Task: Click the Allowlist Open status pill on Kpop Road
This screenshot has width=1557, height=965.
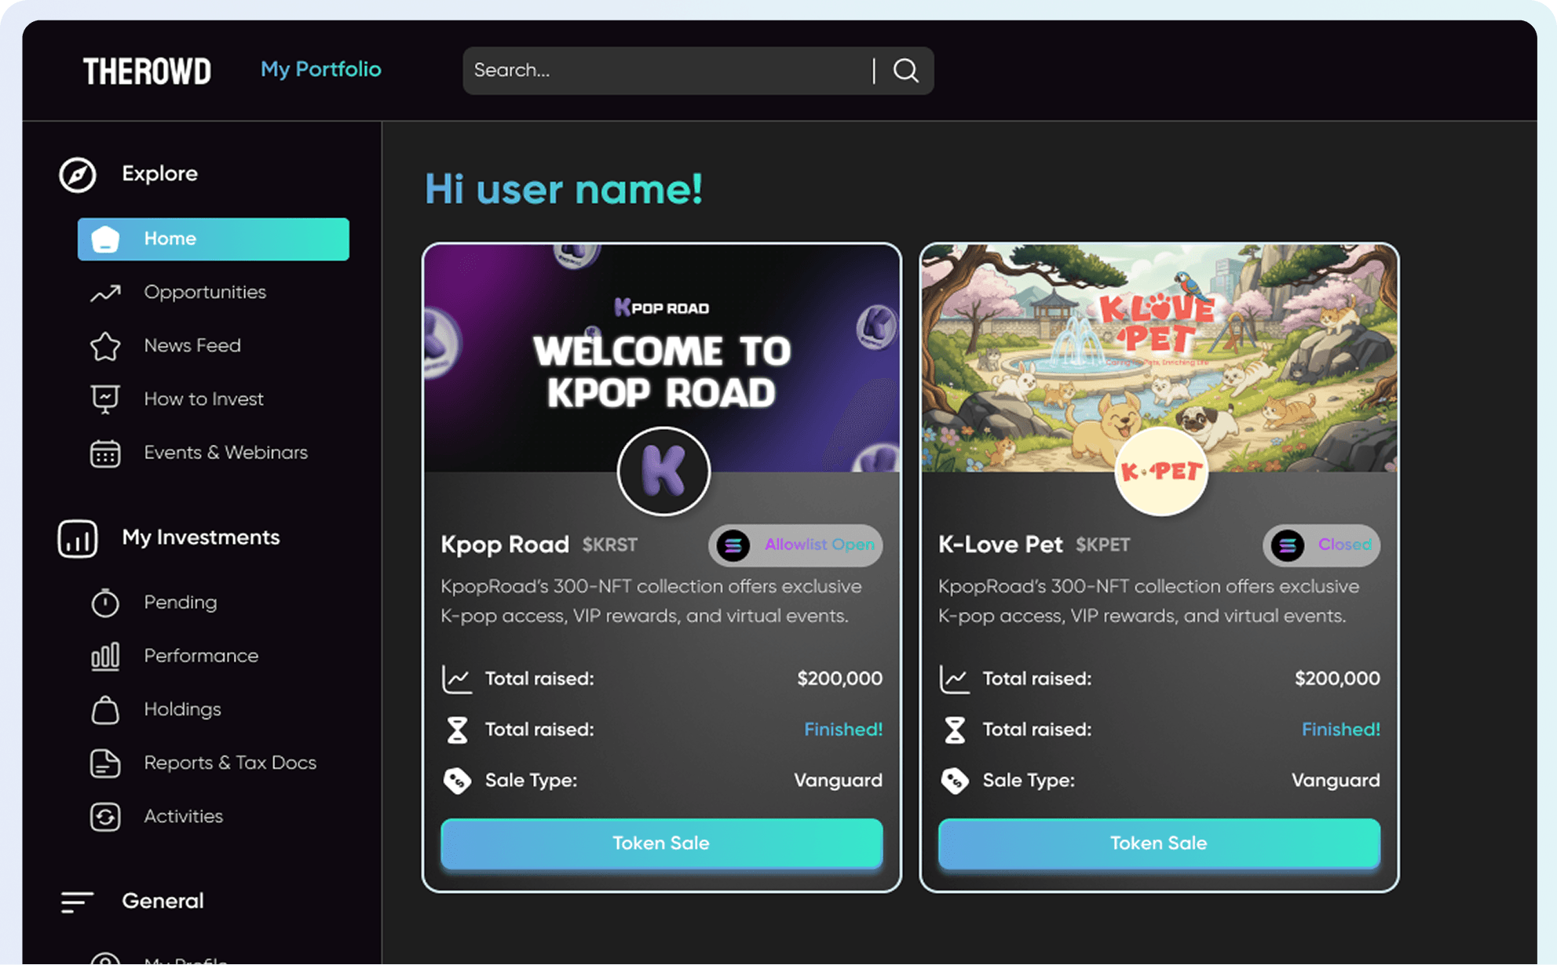Action: pos(795,545)
